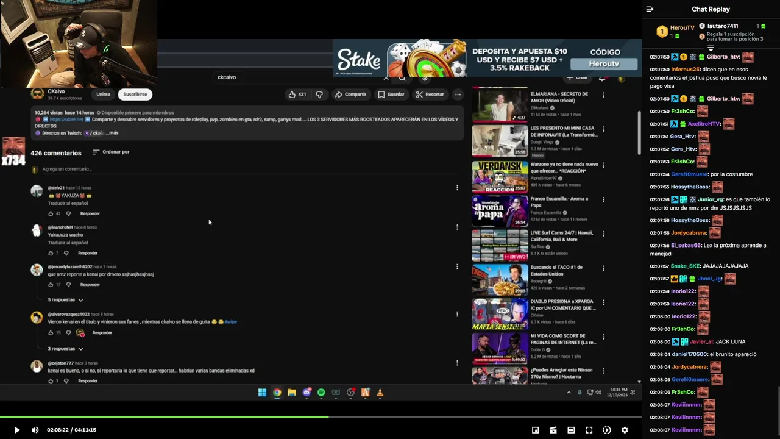
Task: Collapse the Chat Replay panel
Action: point(650,9)
